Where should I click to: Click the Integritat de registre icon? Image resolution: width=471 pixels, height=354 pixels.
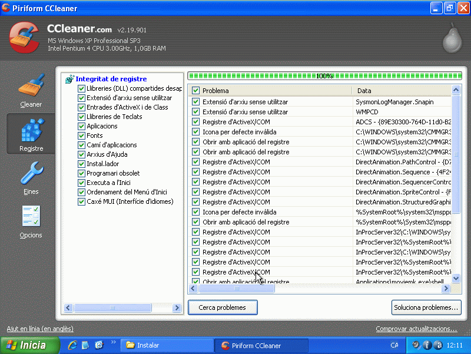69,79
